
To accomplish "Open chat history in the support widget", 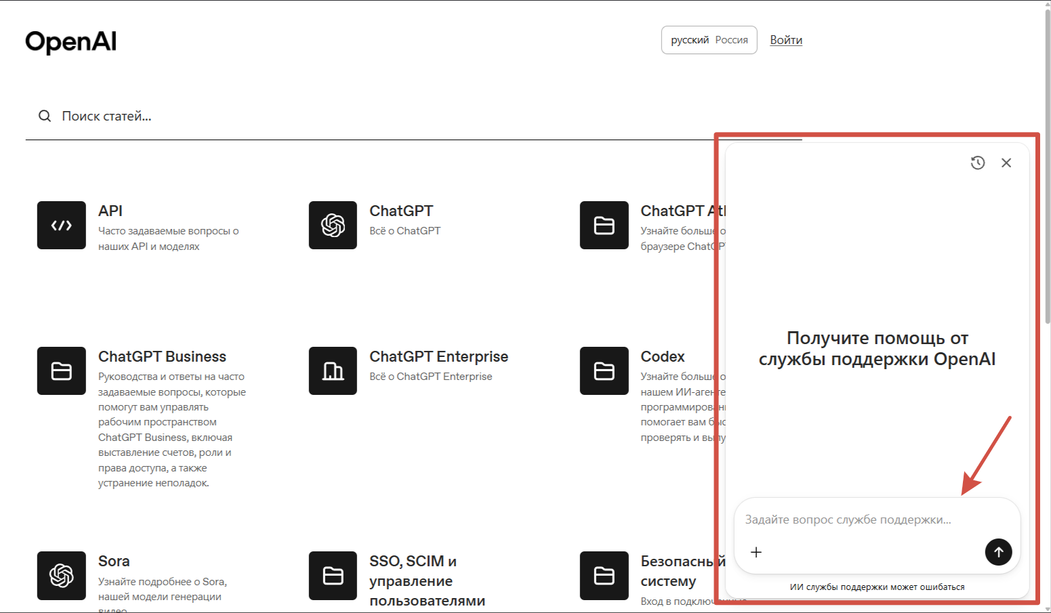I will [978, 163].
